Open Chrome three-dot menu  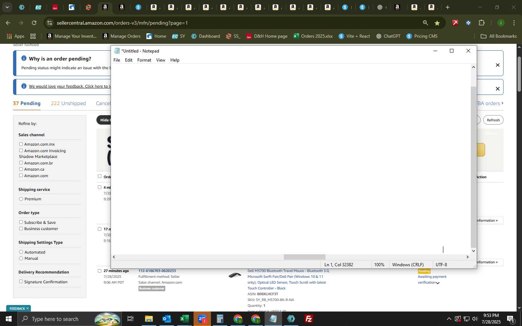[514, 23]
